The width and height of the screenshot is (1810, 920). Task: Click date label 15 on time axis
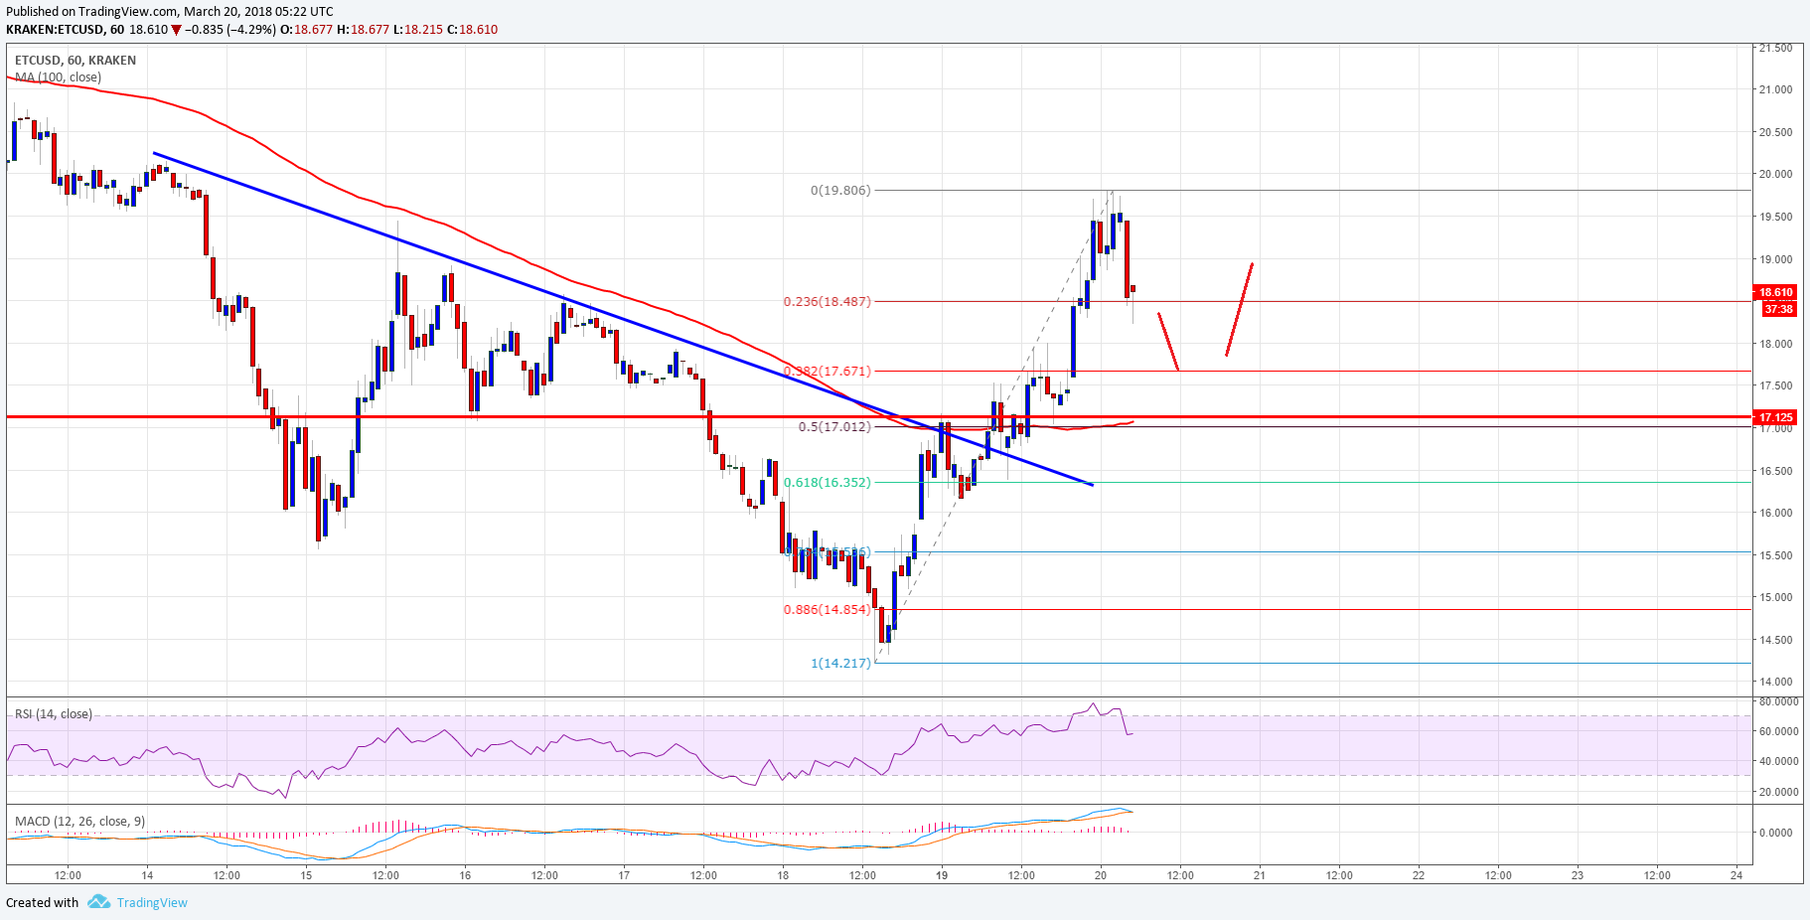point(306,875)
